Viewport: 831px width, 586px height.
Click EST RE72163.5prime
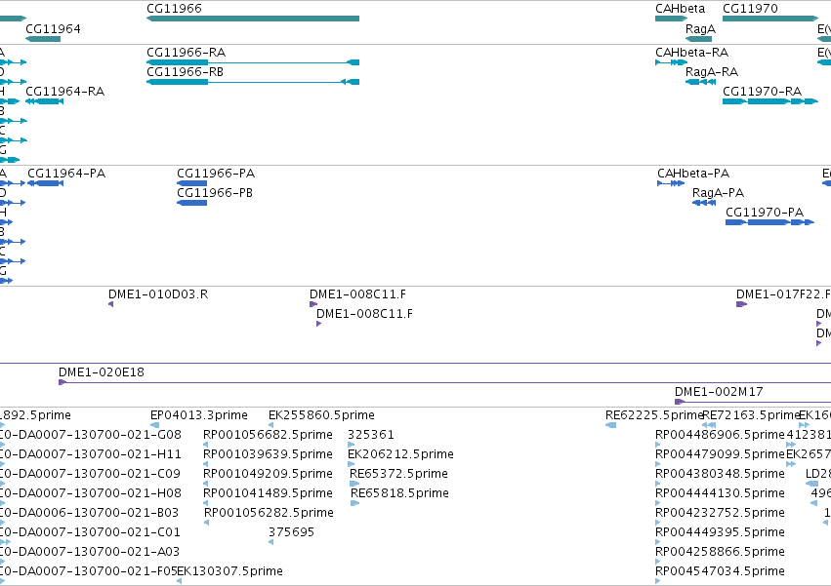click(709, 425)
